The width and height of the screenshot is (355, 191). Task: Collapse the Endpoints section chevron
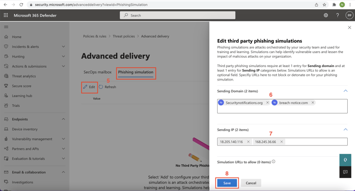tap(63, 119)
